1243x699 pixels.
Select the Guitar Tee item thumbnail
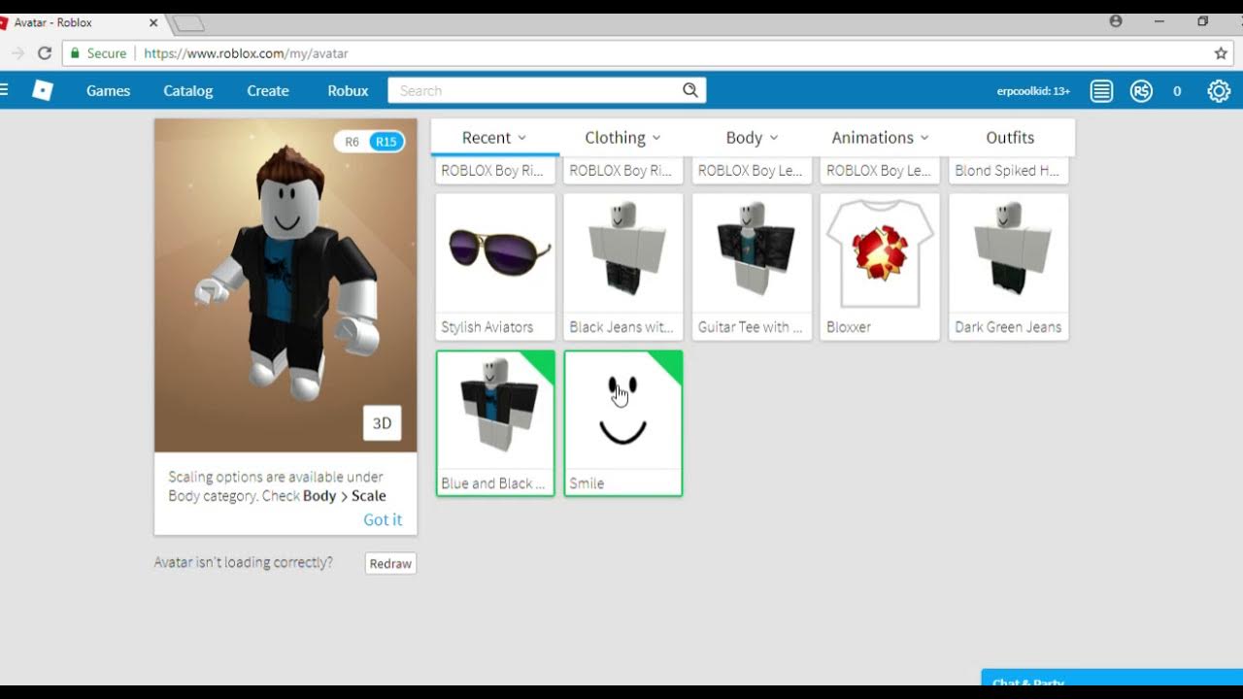[x=752, y=254]
